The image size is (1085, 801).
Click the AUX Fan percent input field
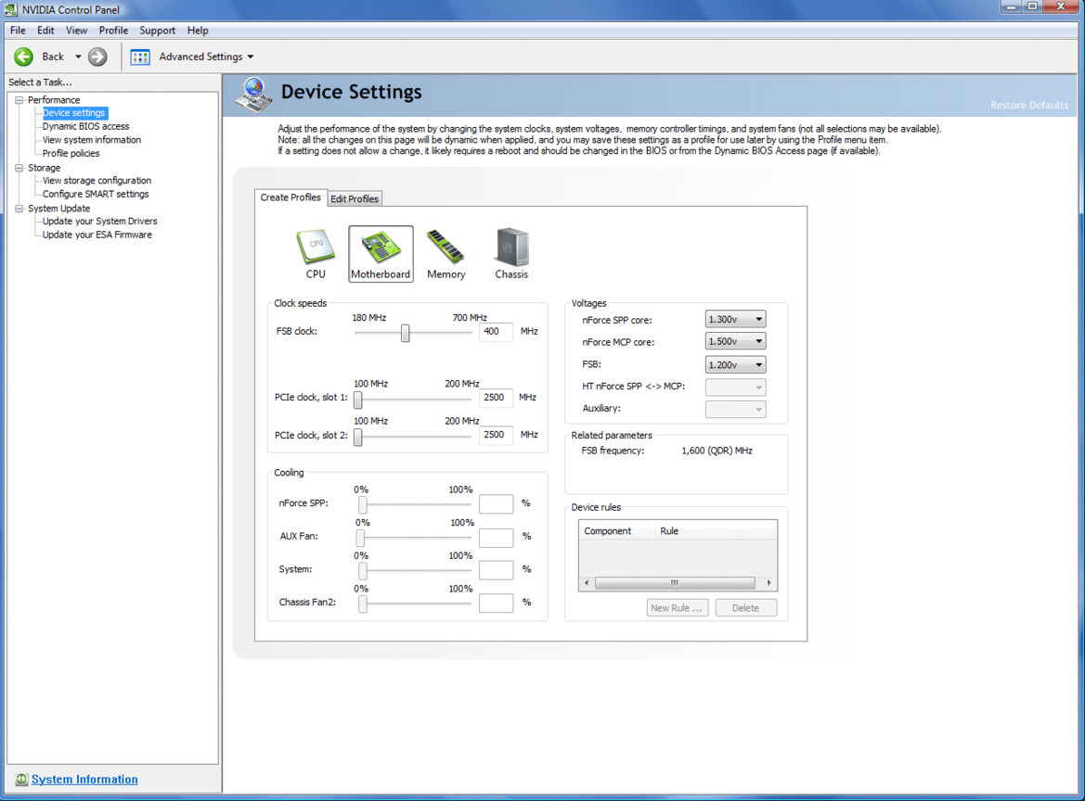[x=497, y=537]
